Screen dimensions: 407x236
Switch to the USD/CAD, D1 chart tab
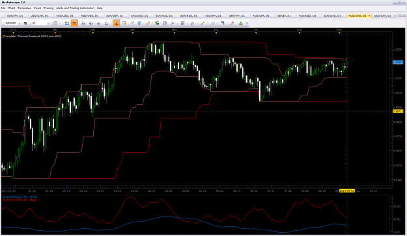(40, 16)
